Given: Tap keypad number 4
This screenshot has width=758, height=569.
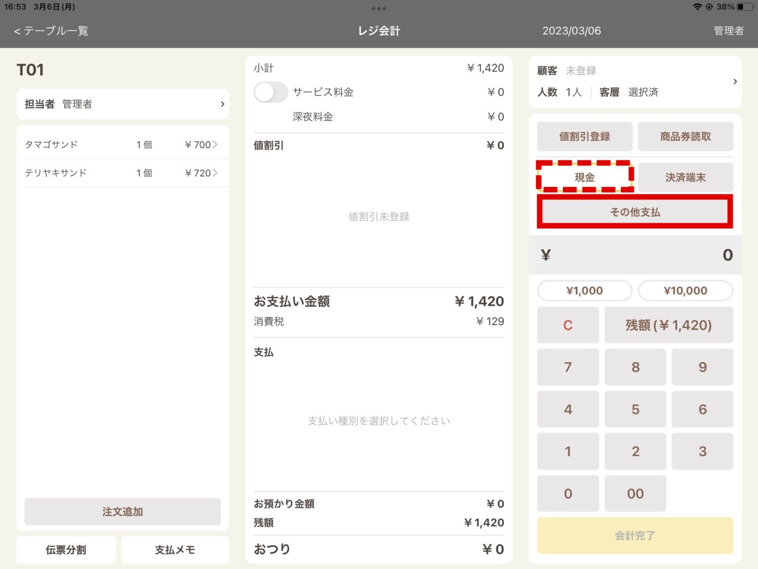Looking at the screenshot, I should tap(568, 409).
